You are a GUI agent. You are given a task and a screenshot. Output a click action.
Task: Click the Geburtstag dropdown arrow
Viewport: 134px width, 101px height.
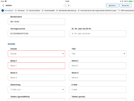coord(63,90)
